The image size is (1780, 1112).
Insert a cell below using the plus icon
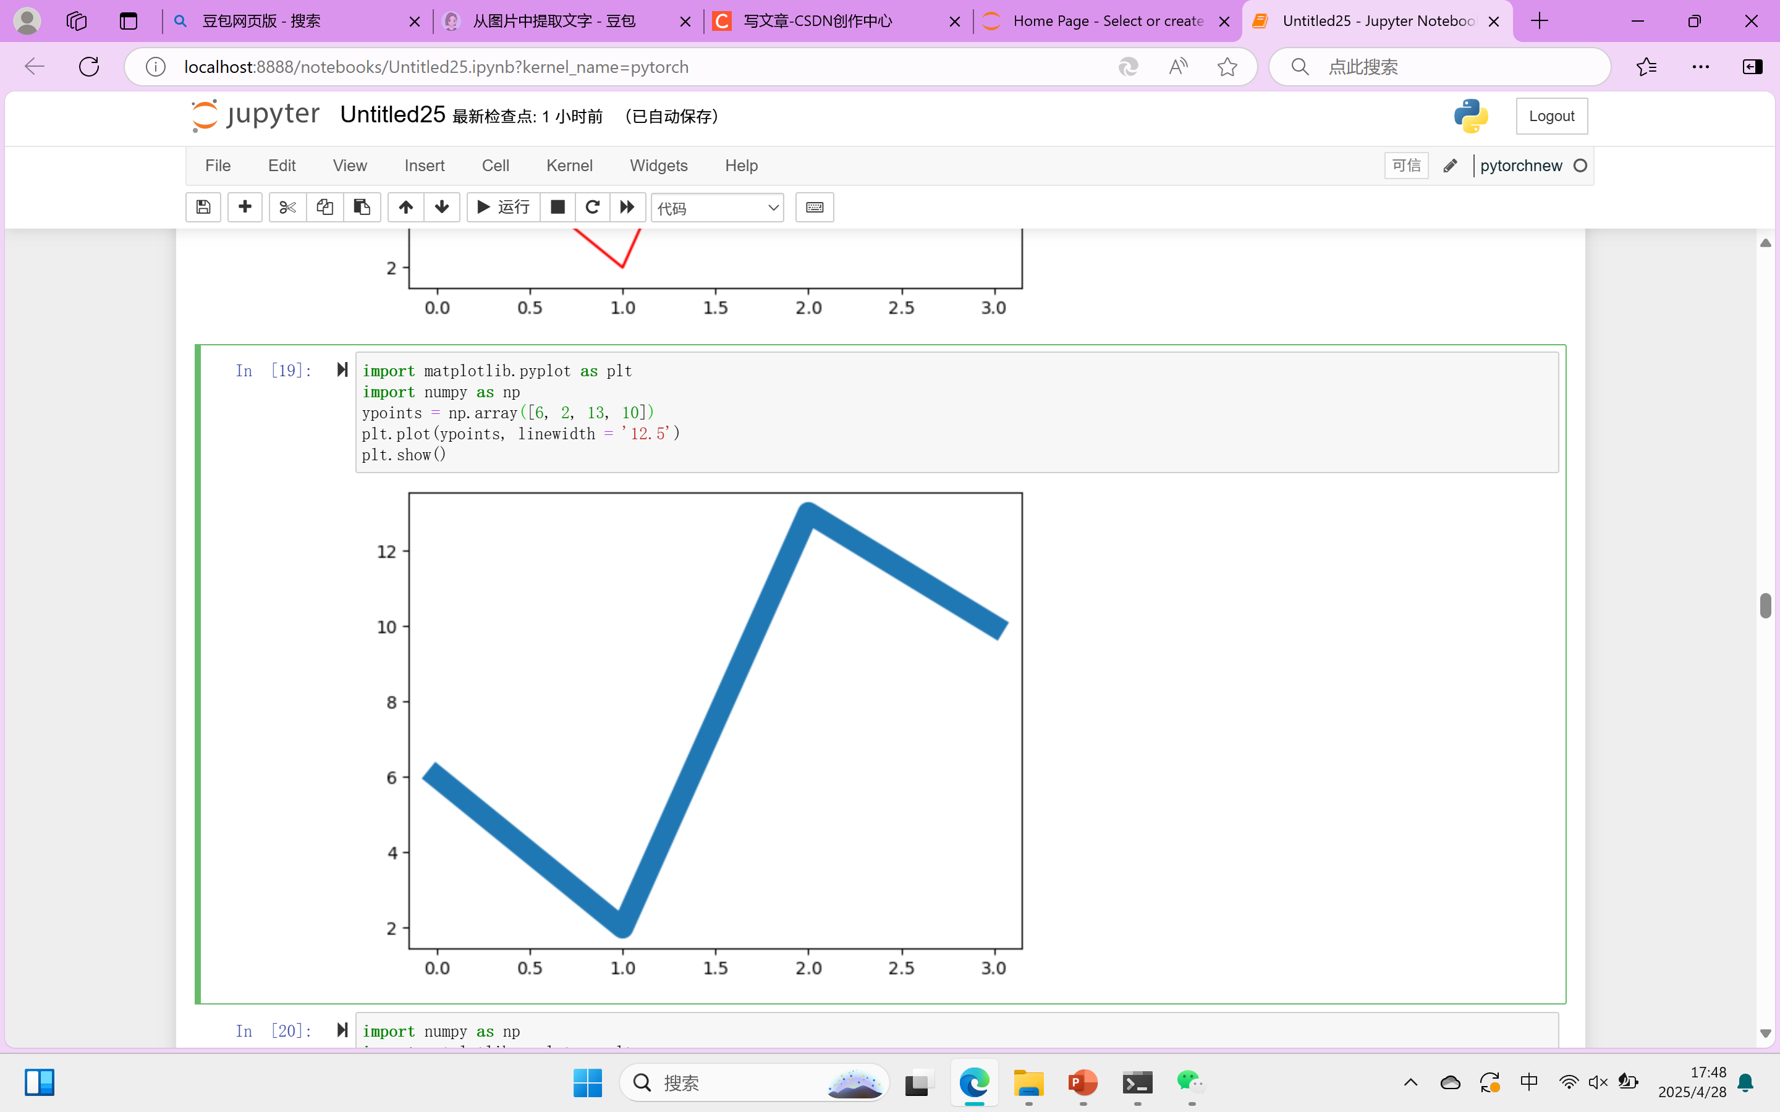click(245, 208)
